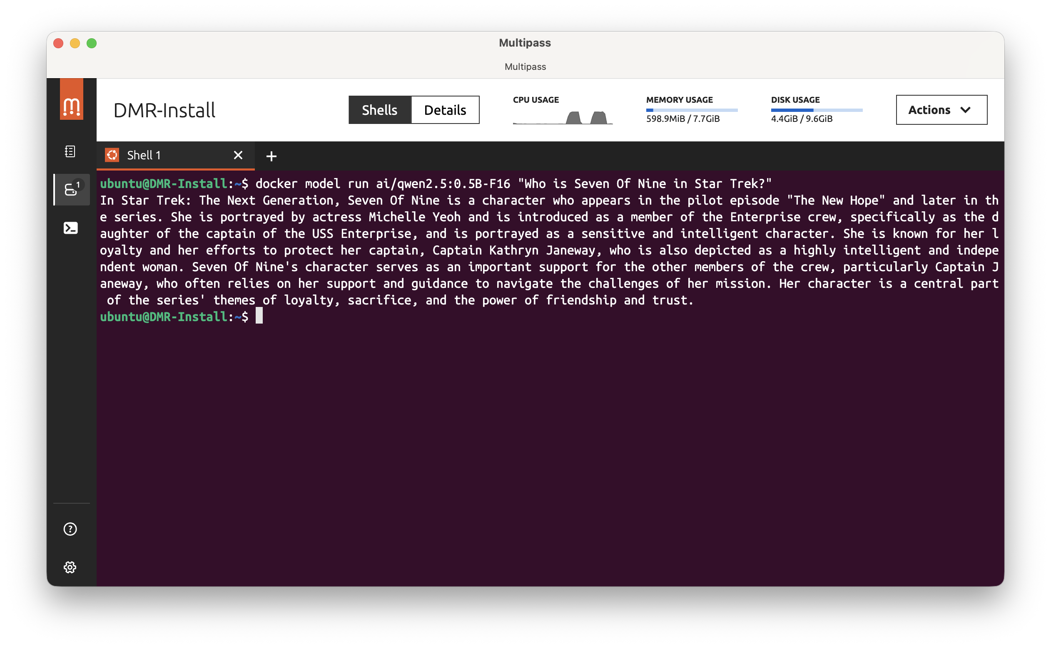This screenshot has width=1051, height=648.
Task: Click the CPU usage graph
Action: click(563, 117)
